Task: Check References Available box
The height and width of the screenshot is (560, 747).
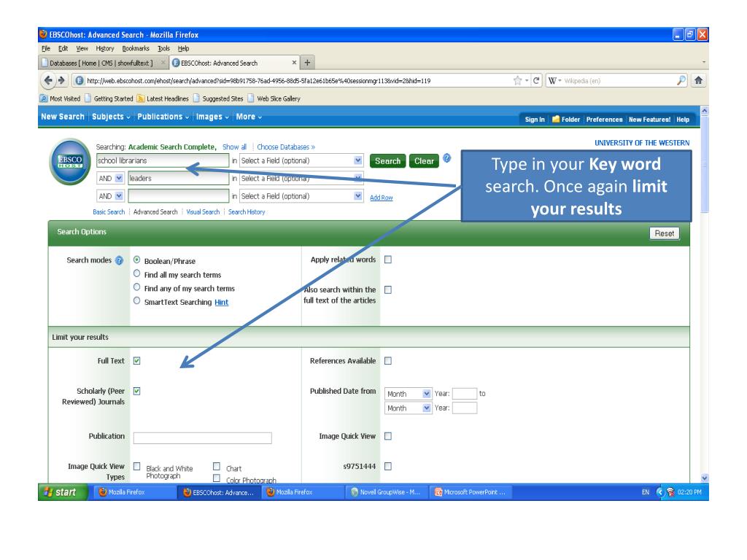Action: (388, 361)
